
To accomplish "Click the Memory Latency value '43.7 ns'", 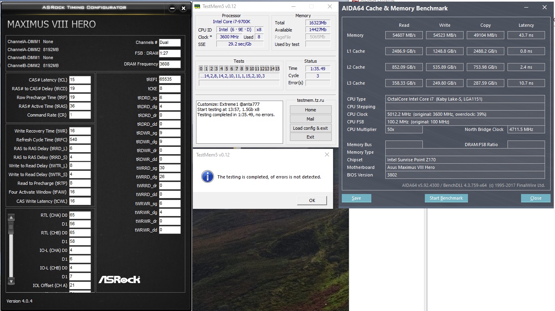I will pos(526,35).
